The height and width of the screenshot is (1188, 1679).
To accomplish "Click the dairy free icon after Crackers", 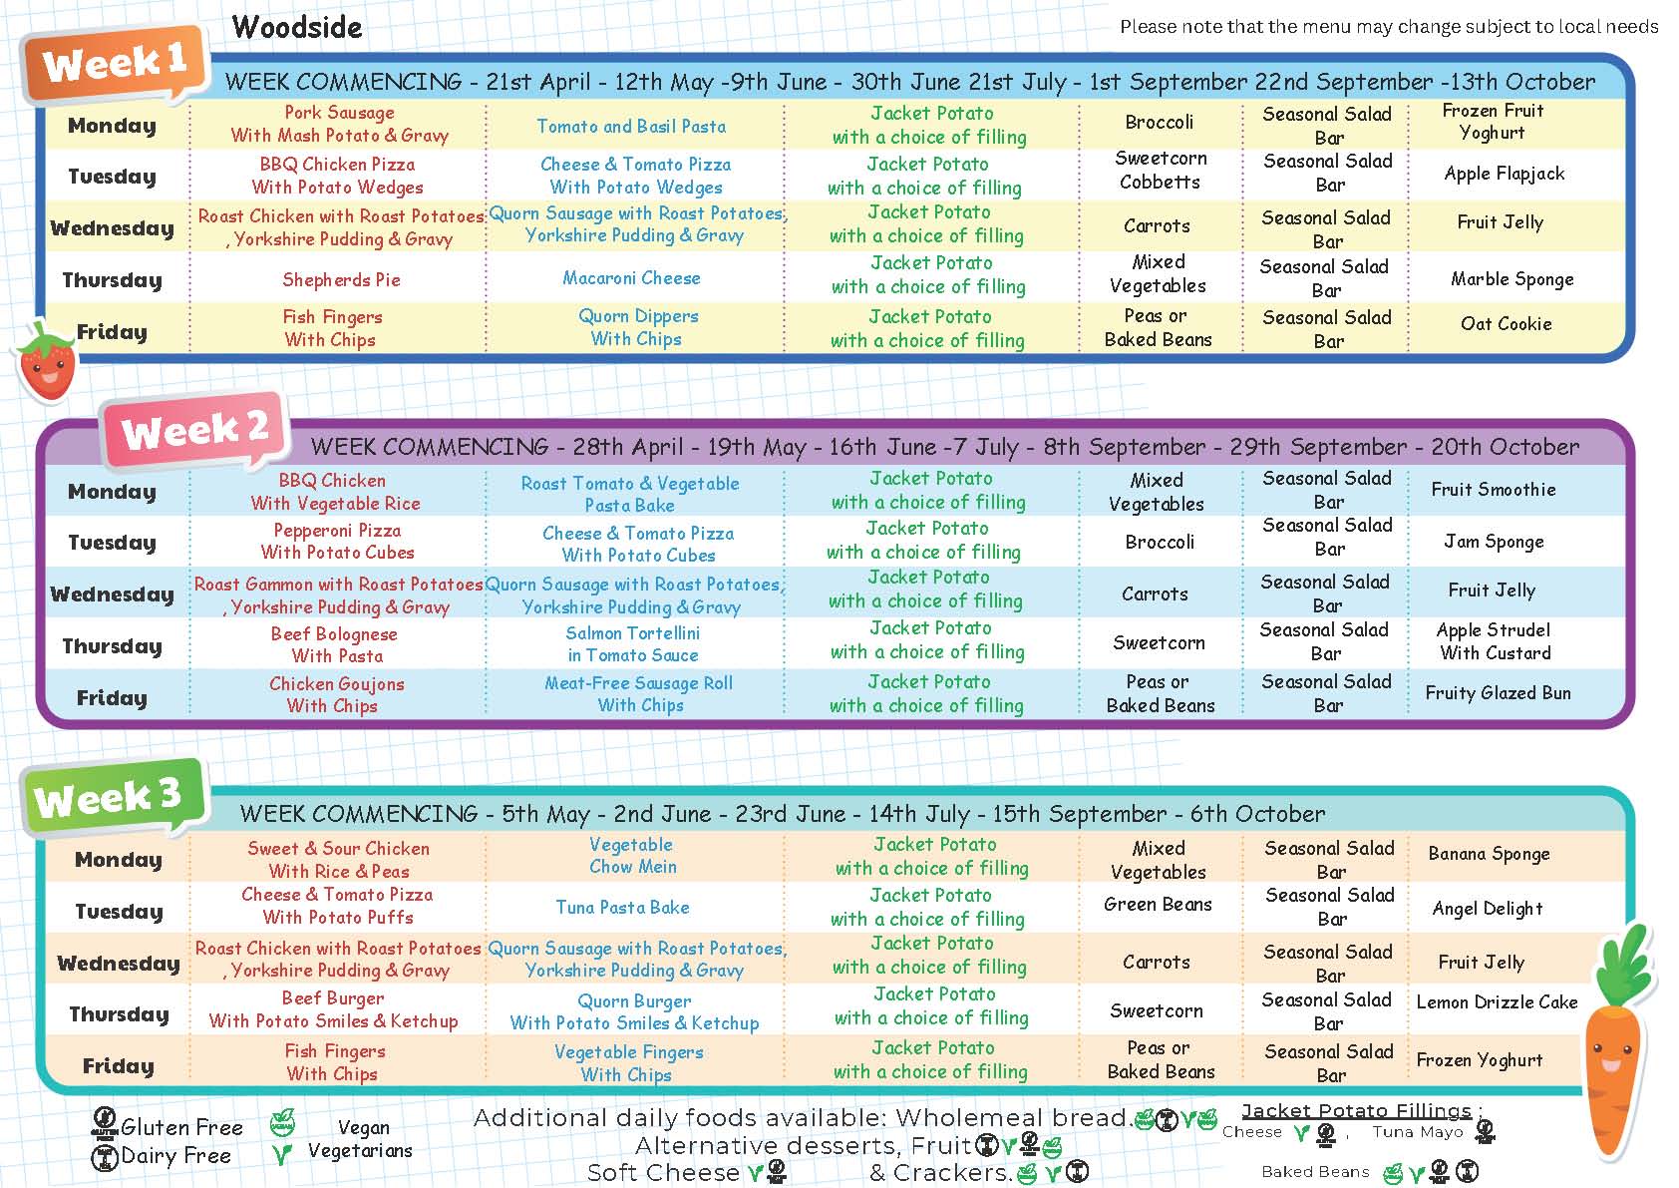I will pyautogui.click(x=1077, y=1171).
